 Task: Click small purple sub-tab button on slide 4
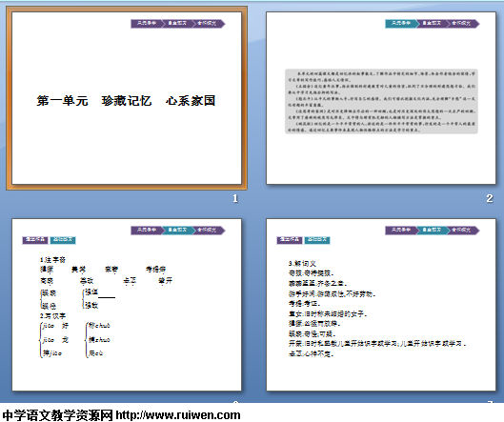pyautogui.click(x=290, y=240)
